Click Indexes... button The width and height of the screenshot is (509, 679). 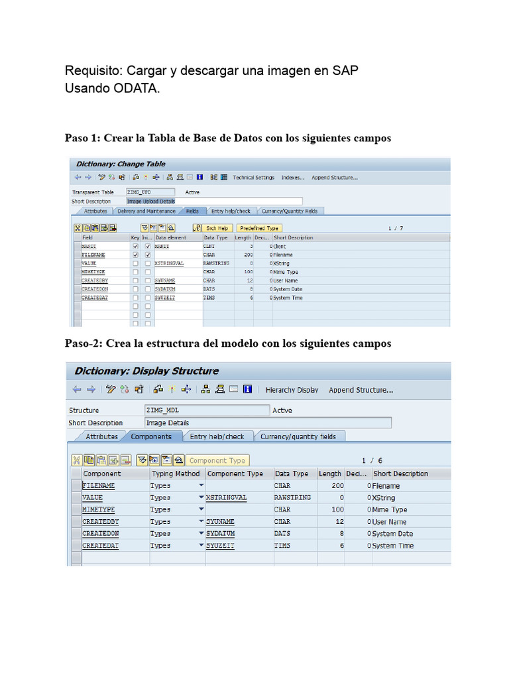pos(293,178)
